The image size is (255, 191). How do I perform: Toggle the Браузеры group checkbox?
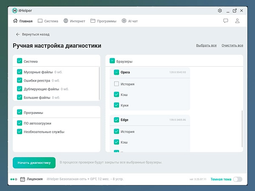pos(112,61)
